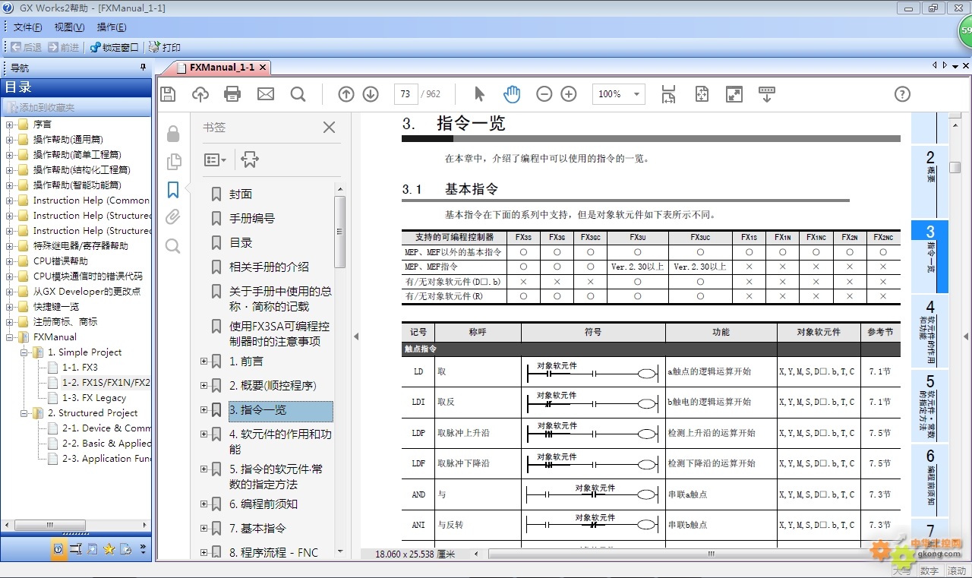
Task: Click the fit full page icon
Action: tap(702, 94)
